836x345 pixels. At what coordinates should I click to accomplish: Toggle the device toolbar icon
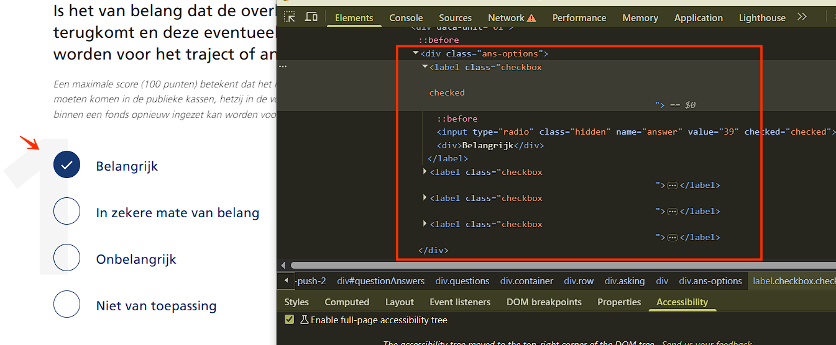[311, 17]
